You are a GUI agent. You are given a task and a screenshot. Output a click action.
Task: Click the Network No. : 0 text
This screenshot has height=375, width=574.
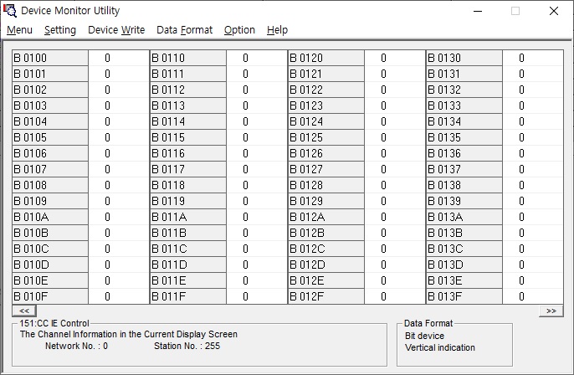(76, 346)
